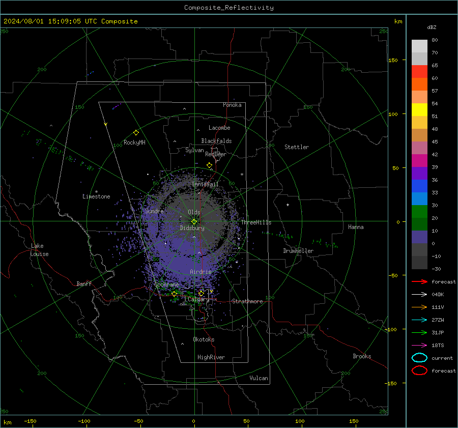Click the Ponoka city label
This screenshot has width=458, height=428.
pos(232,105)
